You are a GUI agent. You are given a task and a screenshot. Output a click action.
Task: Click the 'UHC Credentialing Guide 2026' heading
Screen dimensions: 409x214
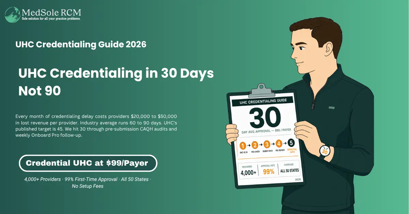(x=81, y=44)
